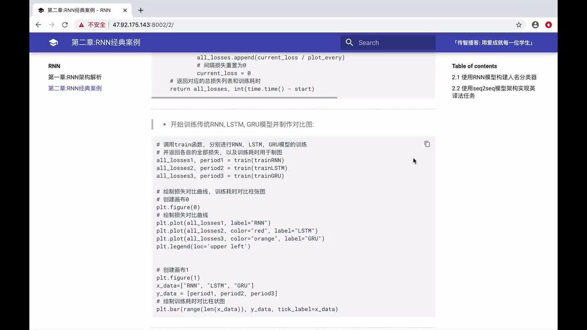
Task: Click comment # 创建画布1
Action: pos(172,270)
